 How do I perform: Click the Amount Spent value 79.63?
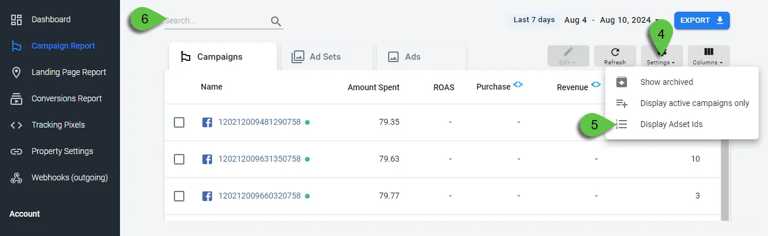(x=389, y=159)
